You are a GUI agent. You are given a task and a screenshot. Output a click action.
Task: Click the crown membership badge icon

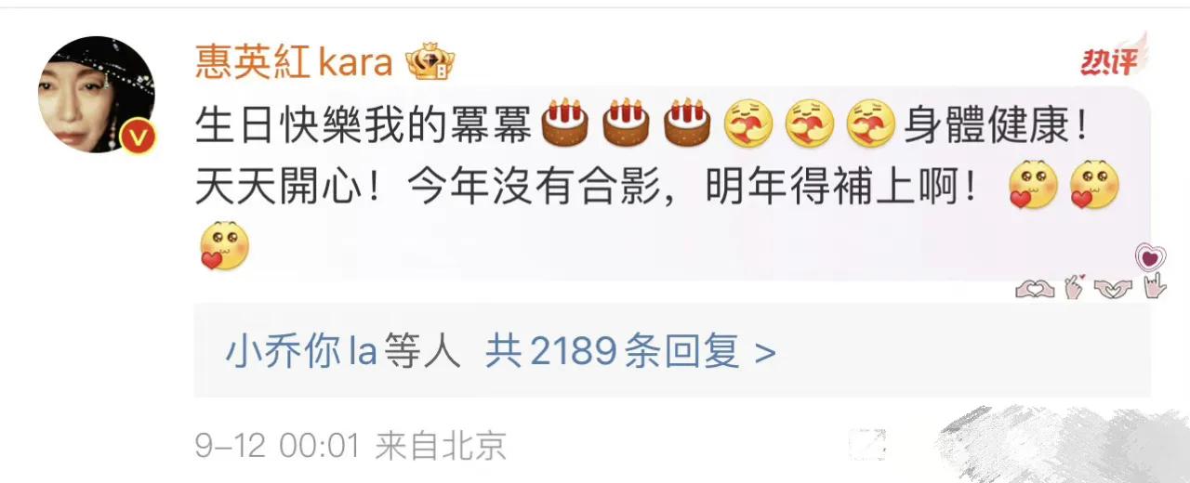(430, 62)
